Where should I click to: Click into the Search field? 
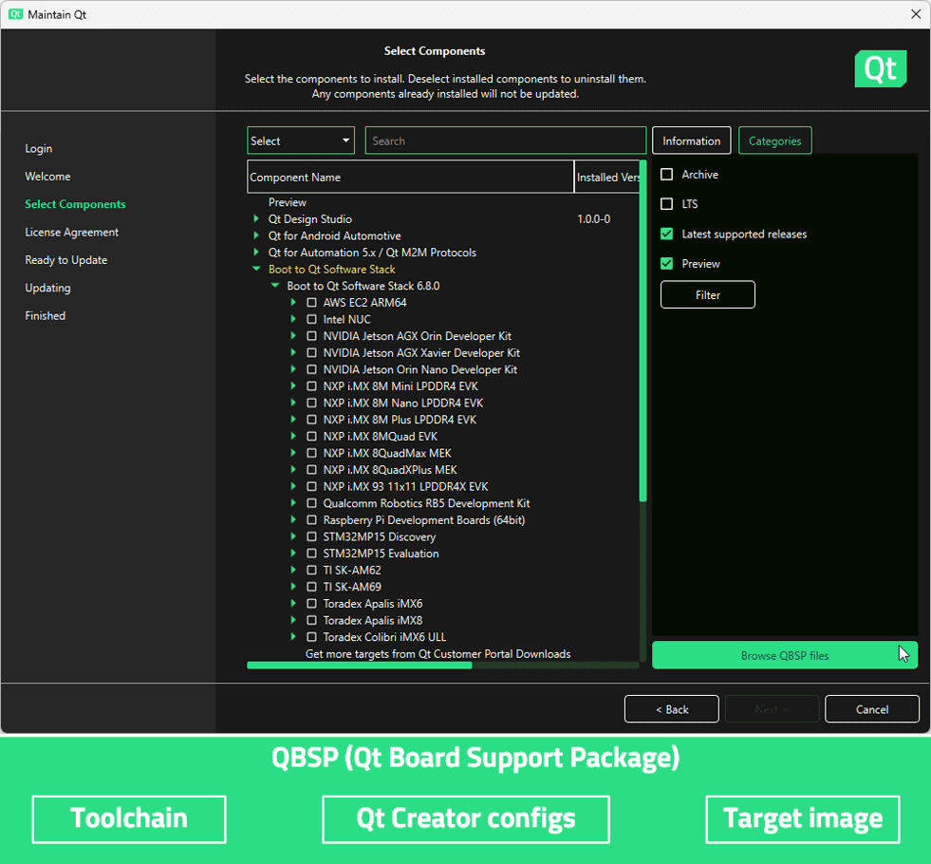pos(505,141)
